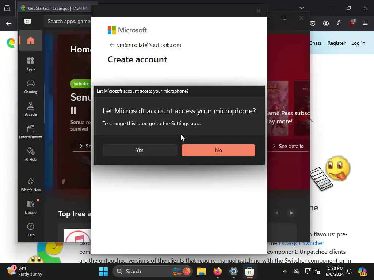Click Register link on Escargot page
This screenshot has width=374, height=280.
(336, 43)
